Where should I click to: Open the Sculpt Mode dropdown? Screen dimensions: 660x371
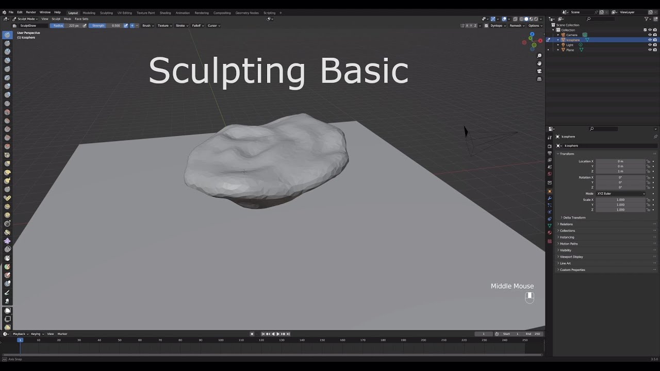tap(25, 19)
